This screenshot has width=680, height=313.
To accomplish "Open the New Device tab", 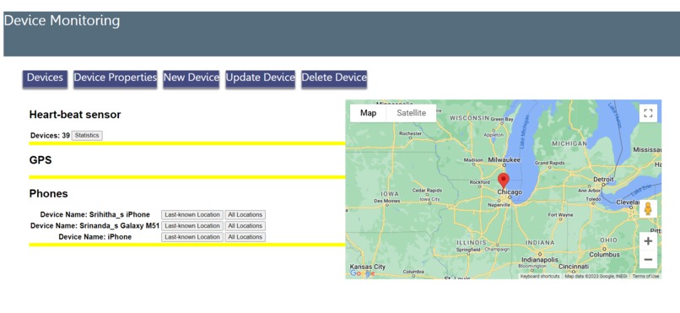I will pos(192,78).
